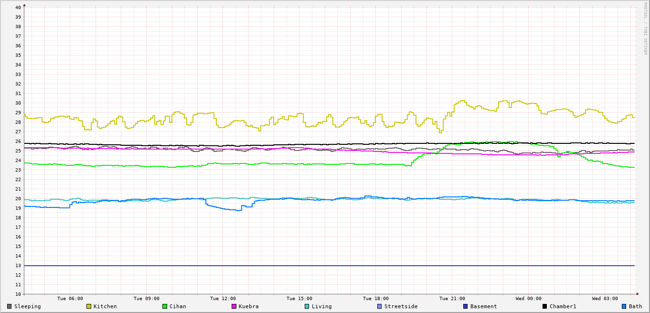Click the Tue 12:00 time axis label
The width and height of the screenshot is (650, 313).
(x=223, y=299)
